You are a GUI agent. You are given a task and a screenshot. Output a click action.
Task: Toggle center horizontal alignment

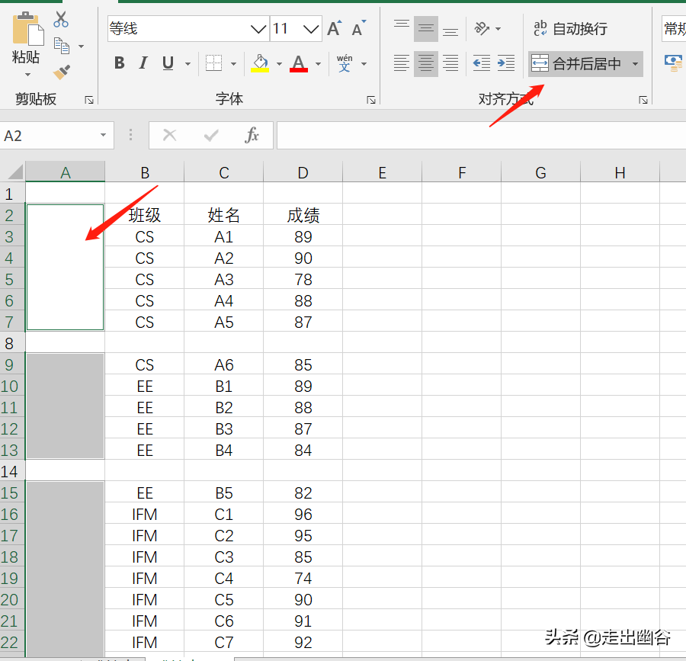pos(425,64)
